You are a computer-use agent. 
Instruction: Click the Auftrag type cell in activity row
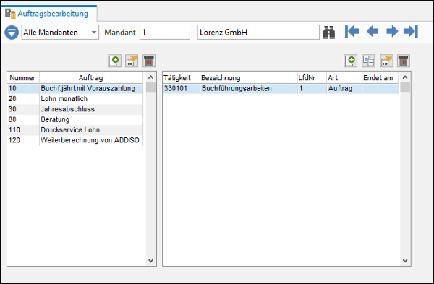pyautogui.click(x=344, y=88)
